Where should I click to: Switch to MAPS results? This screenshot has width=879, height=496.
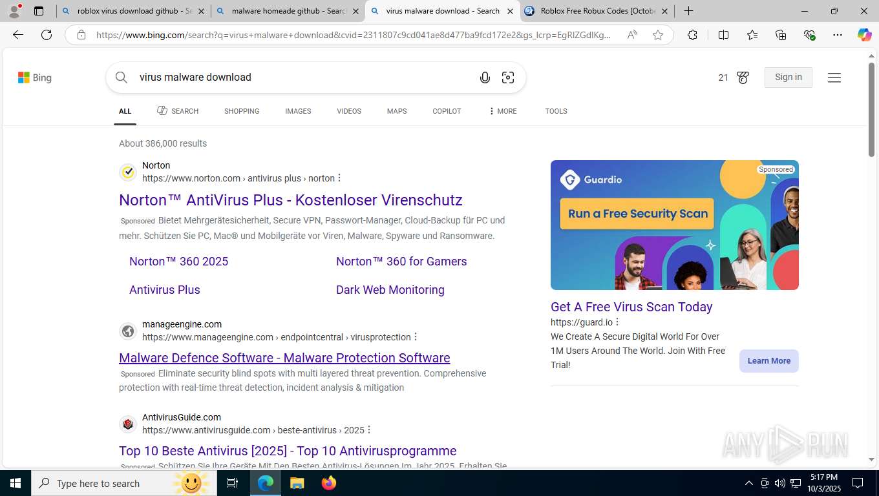397,111
